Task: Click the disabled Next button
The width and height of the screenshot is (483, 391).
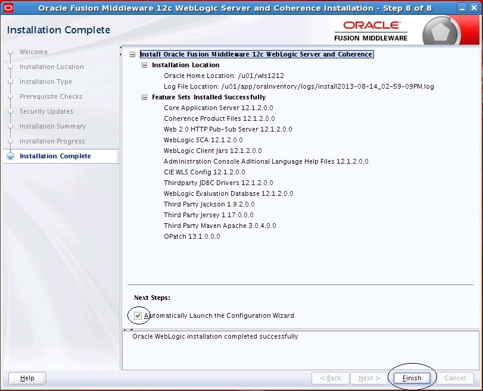Action: click(369, 378)
